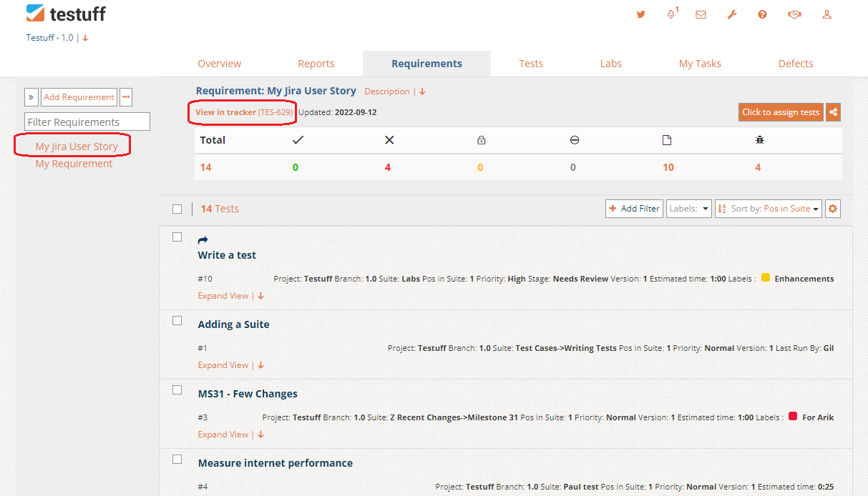Viewport: 868px width, 496px height.
Task: Click the double-chevron expand sidebar button
Action: (x=31, y=97)
